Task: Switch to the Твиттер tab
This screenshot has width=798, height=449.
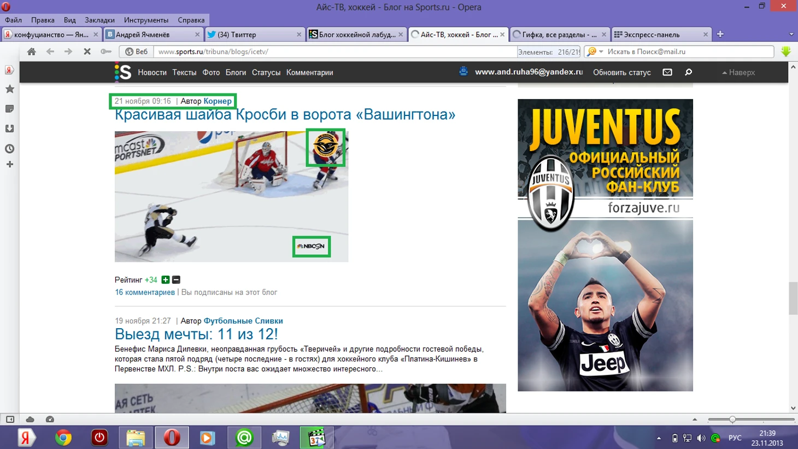Action: pos(254,34)
